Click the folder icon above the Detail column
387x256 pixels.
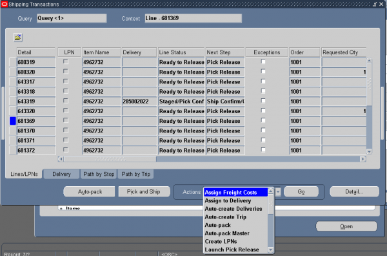coord(18,37)
